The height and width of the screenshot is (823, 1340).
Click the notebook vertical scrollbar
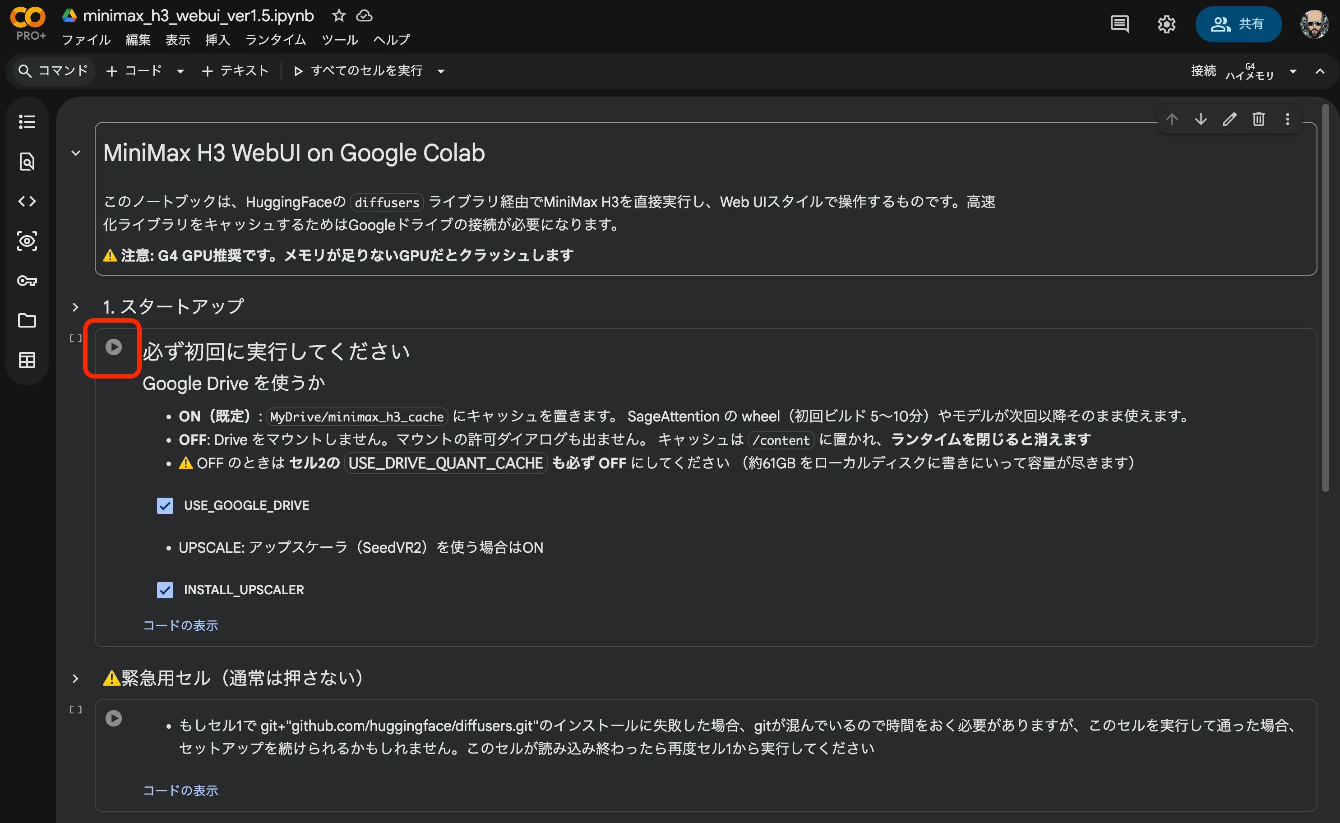[x=1325, y=298]
